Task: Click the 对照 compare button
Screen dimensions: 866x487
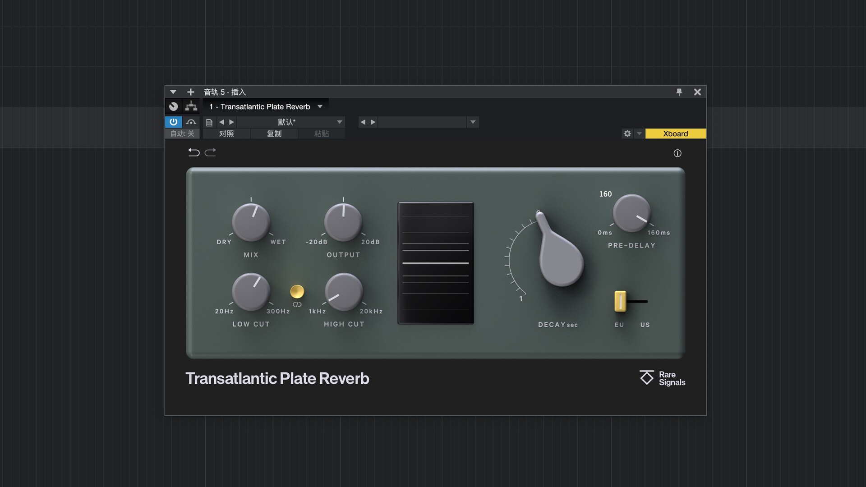Action: click(x=226, y=133)
